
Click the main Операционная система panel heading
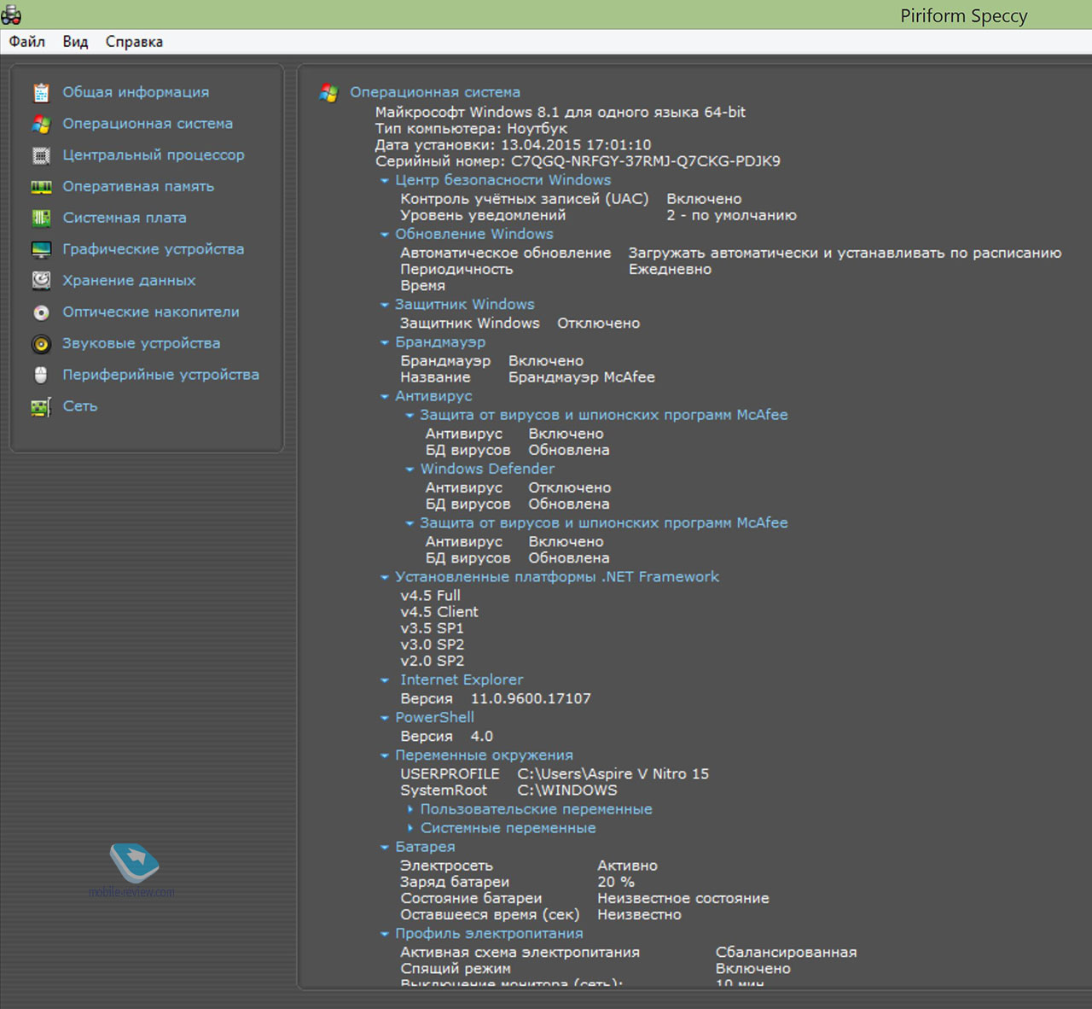tap(435, 92)
